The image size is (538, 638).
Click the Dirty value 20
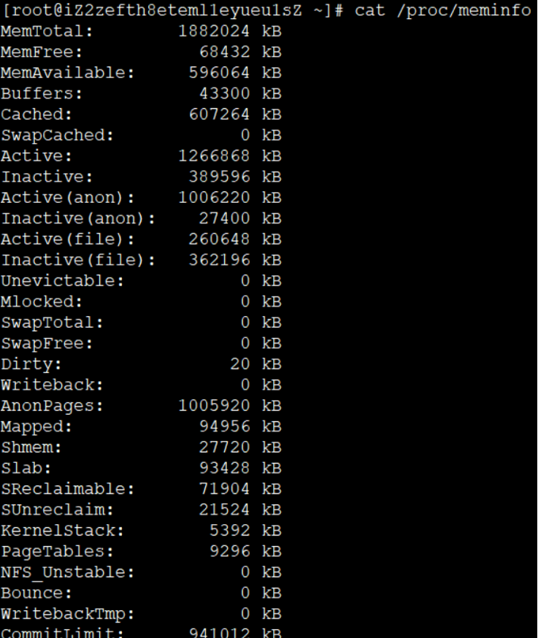pos(240,364)
